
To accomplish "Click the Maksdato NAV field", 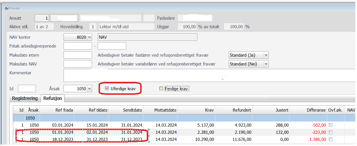I will [x=78, y=64].
